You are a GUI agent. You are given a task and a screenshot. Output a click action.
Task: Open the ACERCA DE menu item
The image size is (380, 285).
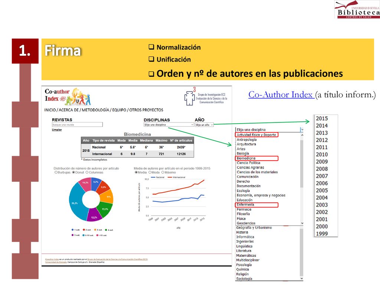coord(69,110)
